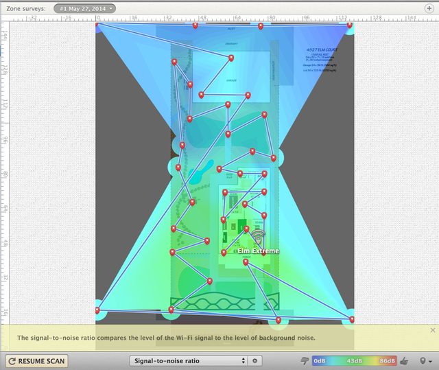The width and height of the screenshot is (439, 370).
Task: Select survey point at map's top-right corner
Action: (350, 25)
